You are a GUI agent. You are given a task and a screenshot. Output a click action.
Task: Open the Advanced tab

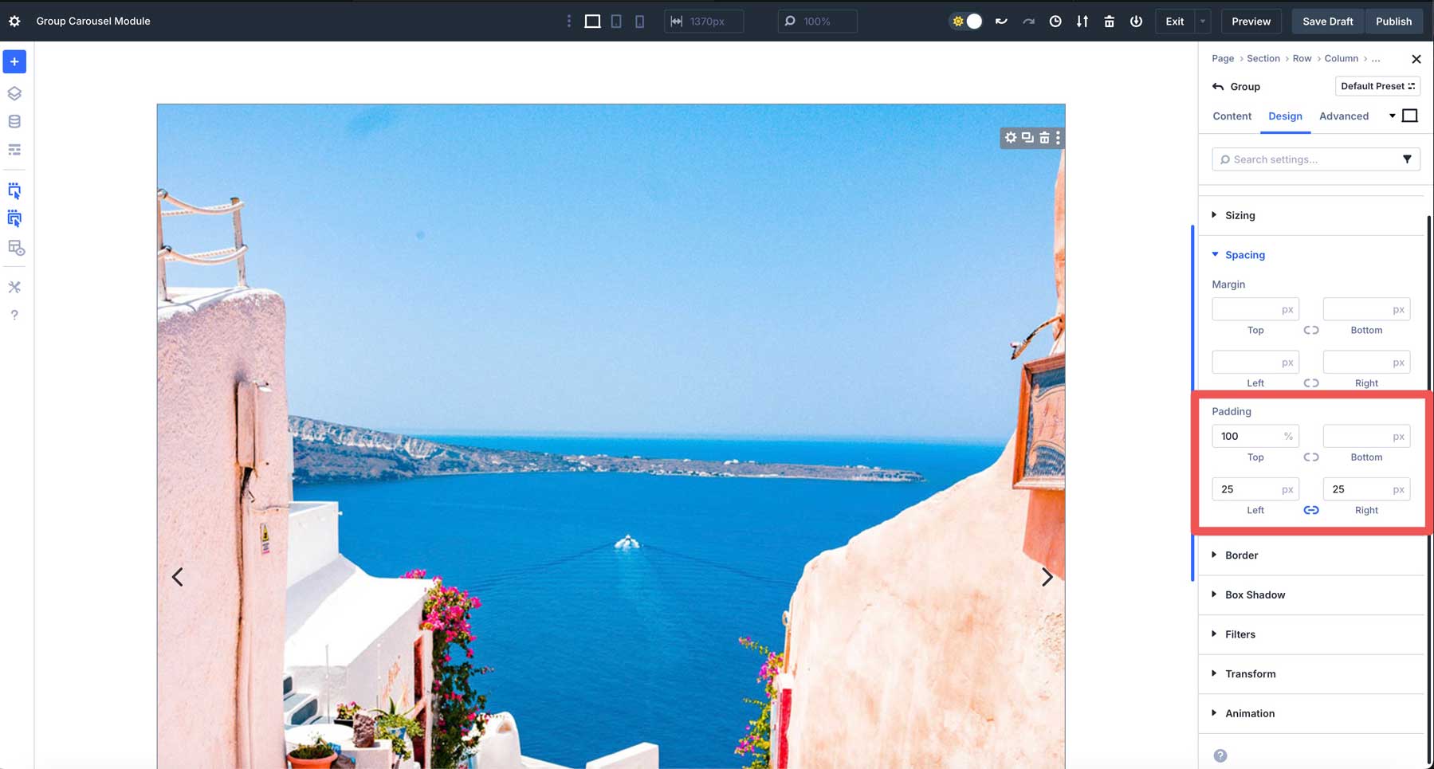pos(1343,116)
